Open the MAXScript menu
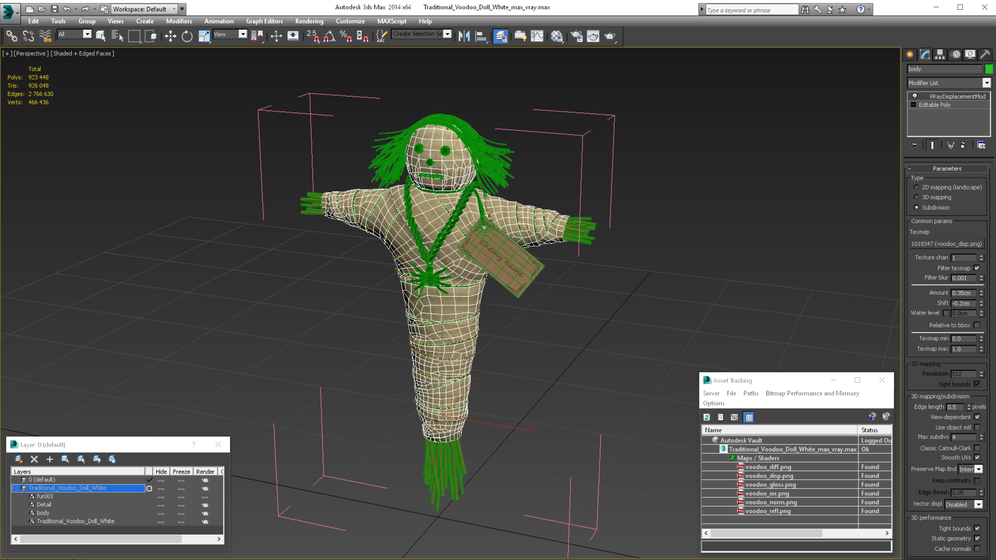Image resolution: width=996 pixels, height=560 pixels. [x=391, y=21]
